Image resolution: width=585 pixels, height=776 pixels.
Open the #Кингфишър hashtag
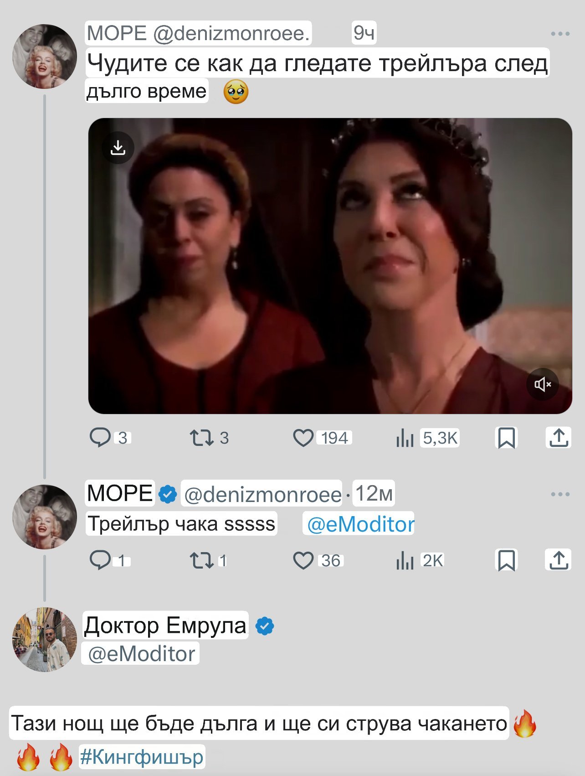[142, 757]
